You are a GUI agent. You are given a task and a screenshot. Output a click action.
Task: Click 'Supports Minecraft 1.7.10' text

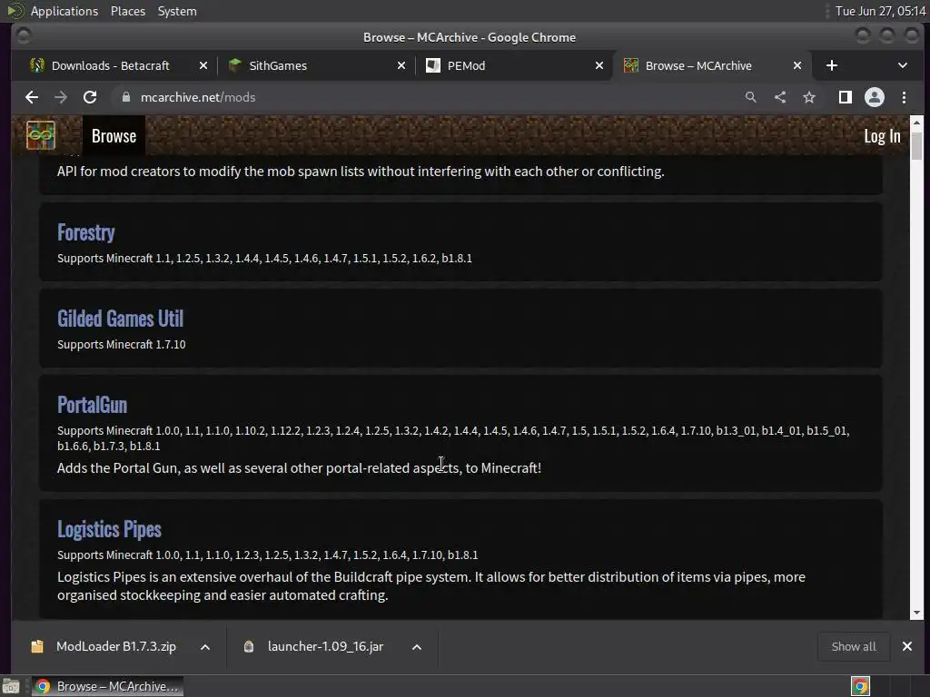click(x=122, y=344)
